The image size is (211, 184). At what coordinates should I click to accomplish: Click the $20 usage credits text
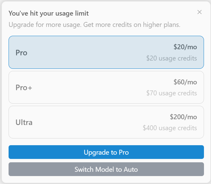point(172,58)
